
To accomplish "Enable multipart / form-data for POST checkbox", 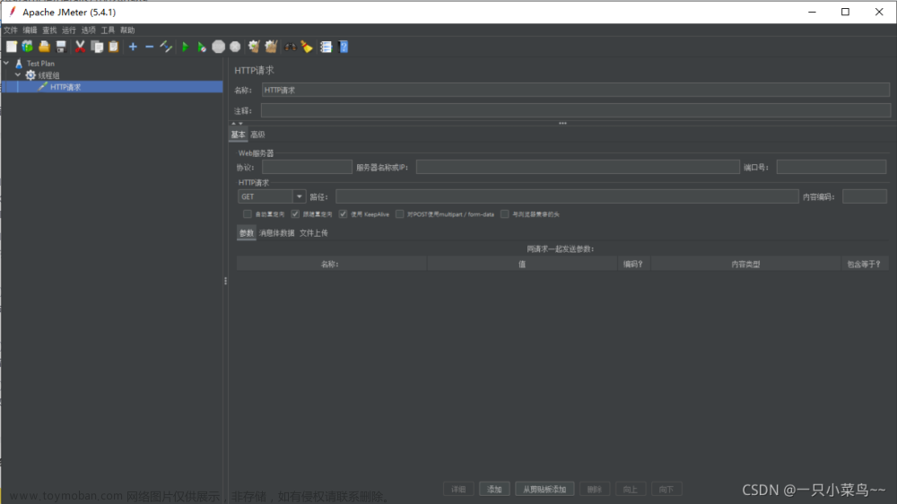I will point(399,214).
